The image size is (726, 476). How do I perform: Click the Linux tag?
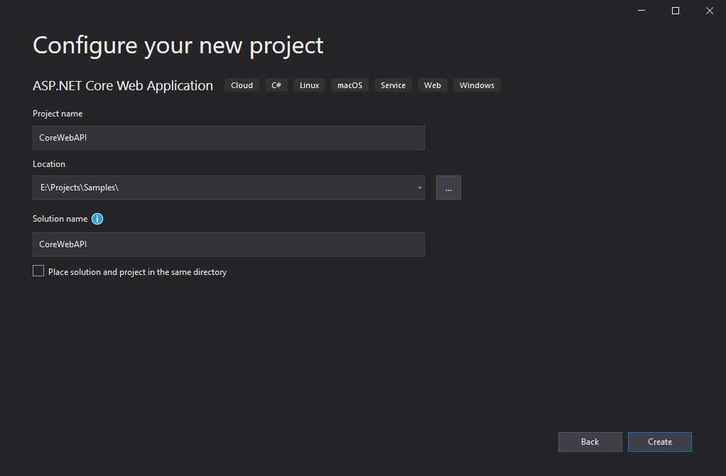pyautogui.click(x=309, y=85)
